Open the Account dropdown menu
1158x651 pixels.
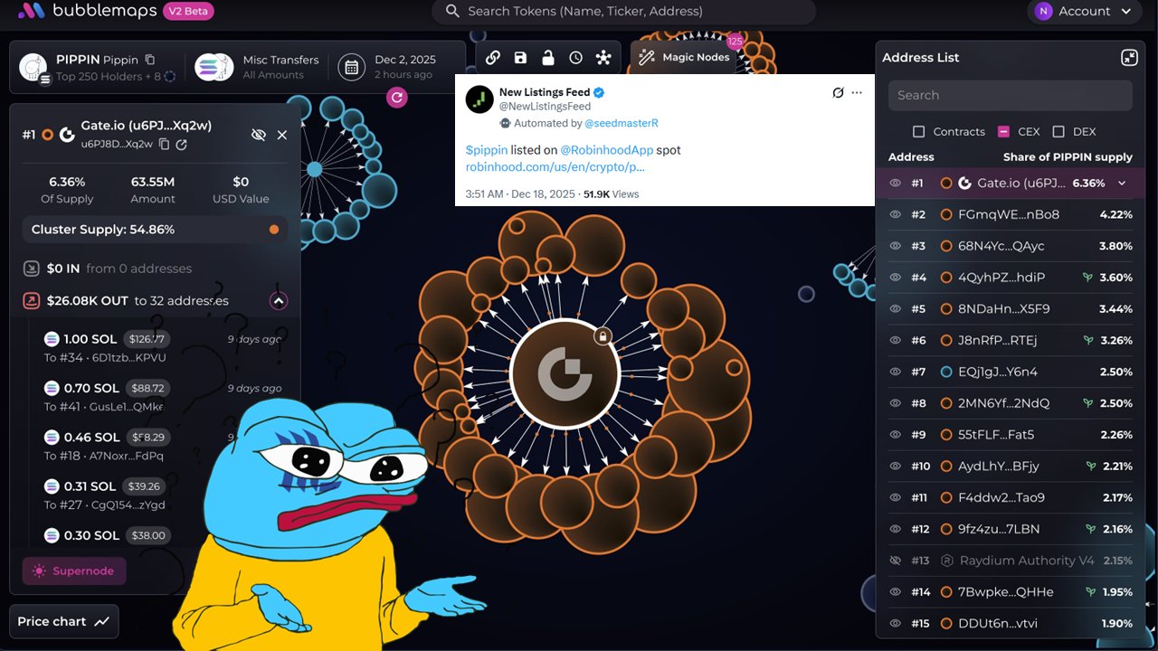pos(1084,12)
